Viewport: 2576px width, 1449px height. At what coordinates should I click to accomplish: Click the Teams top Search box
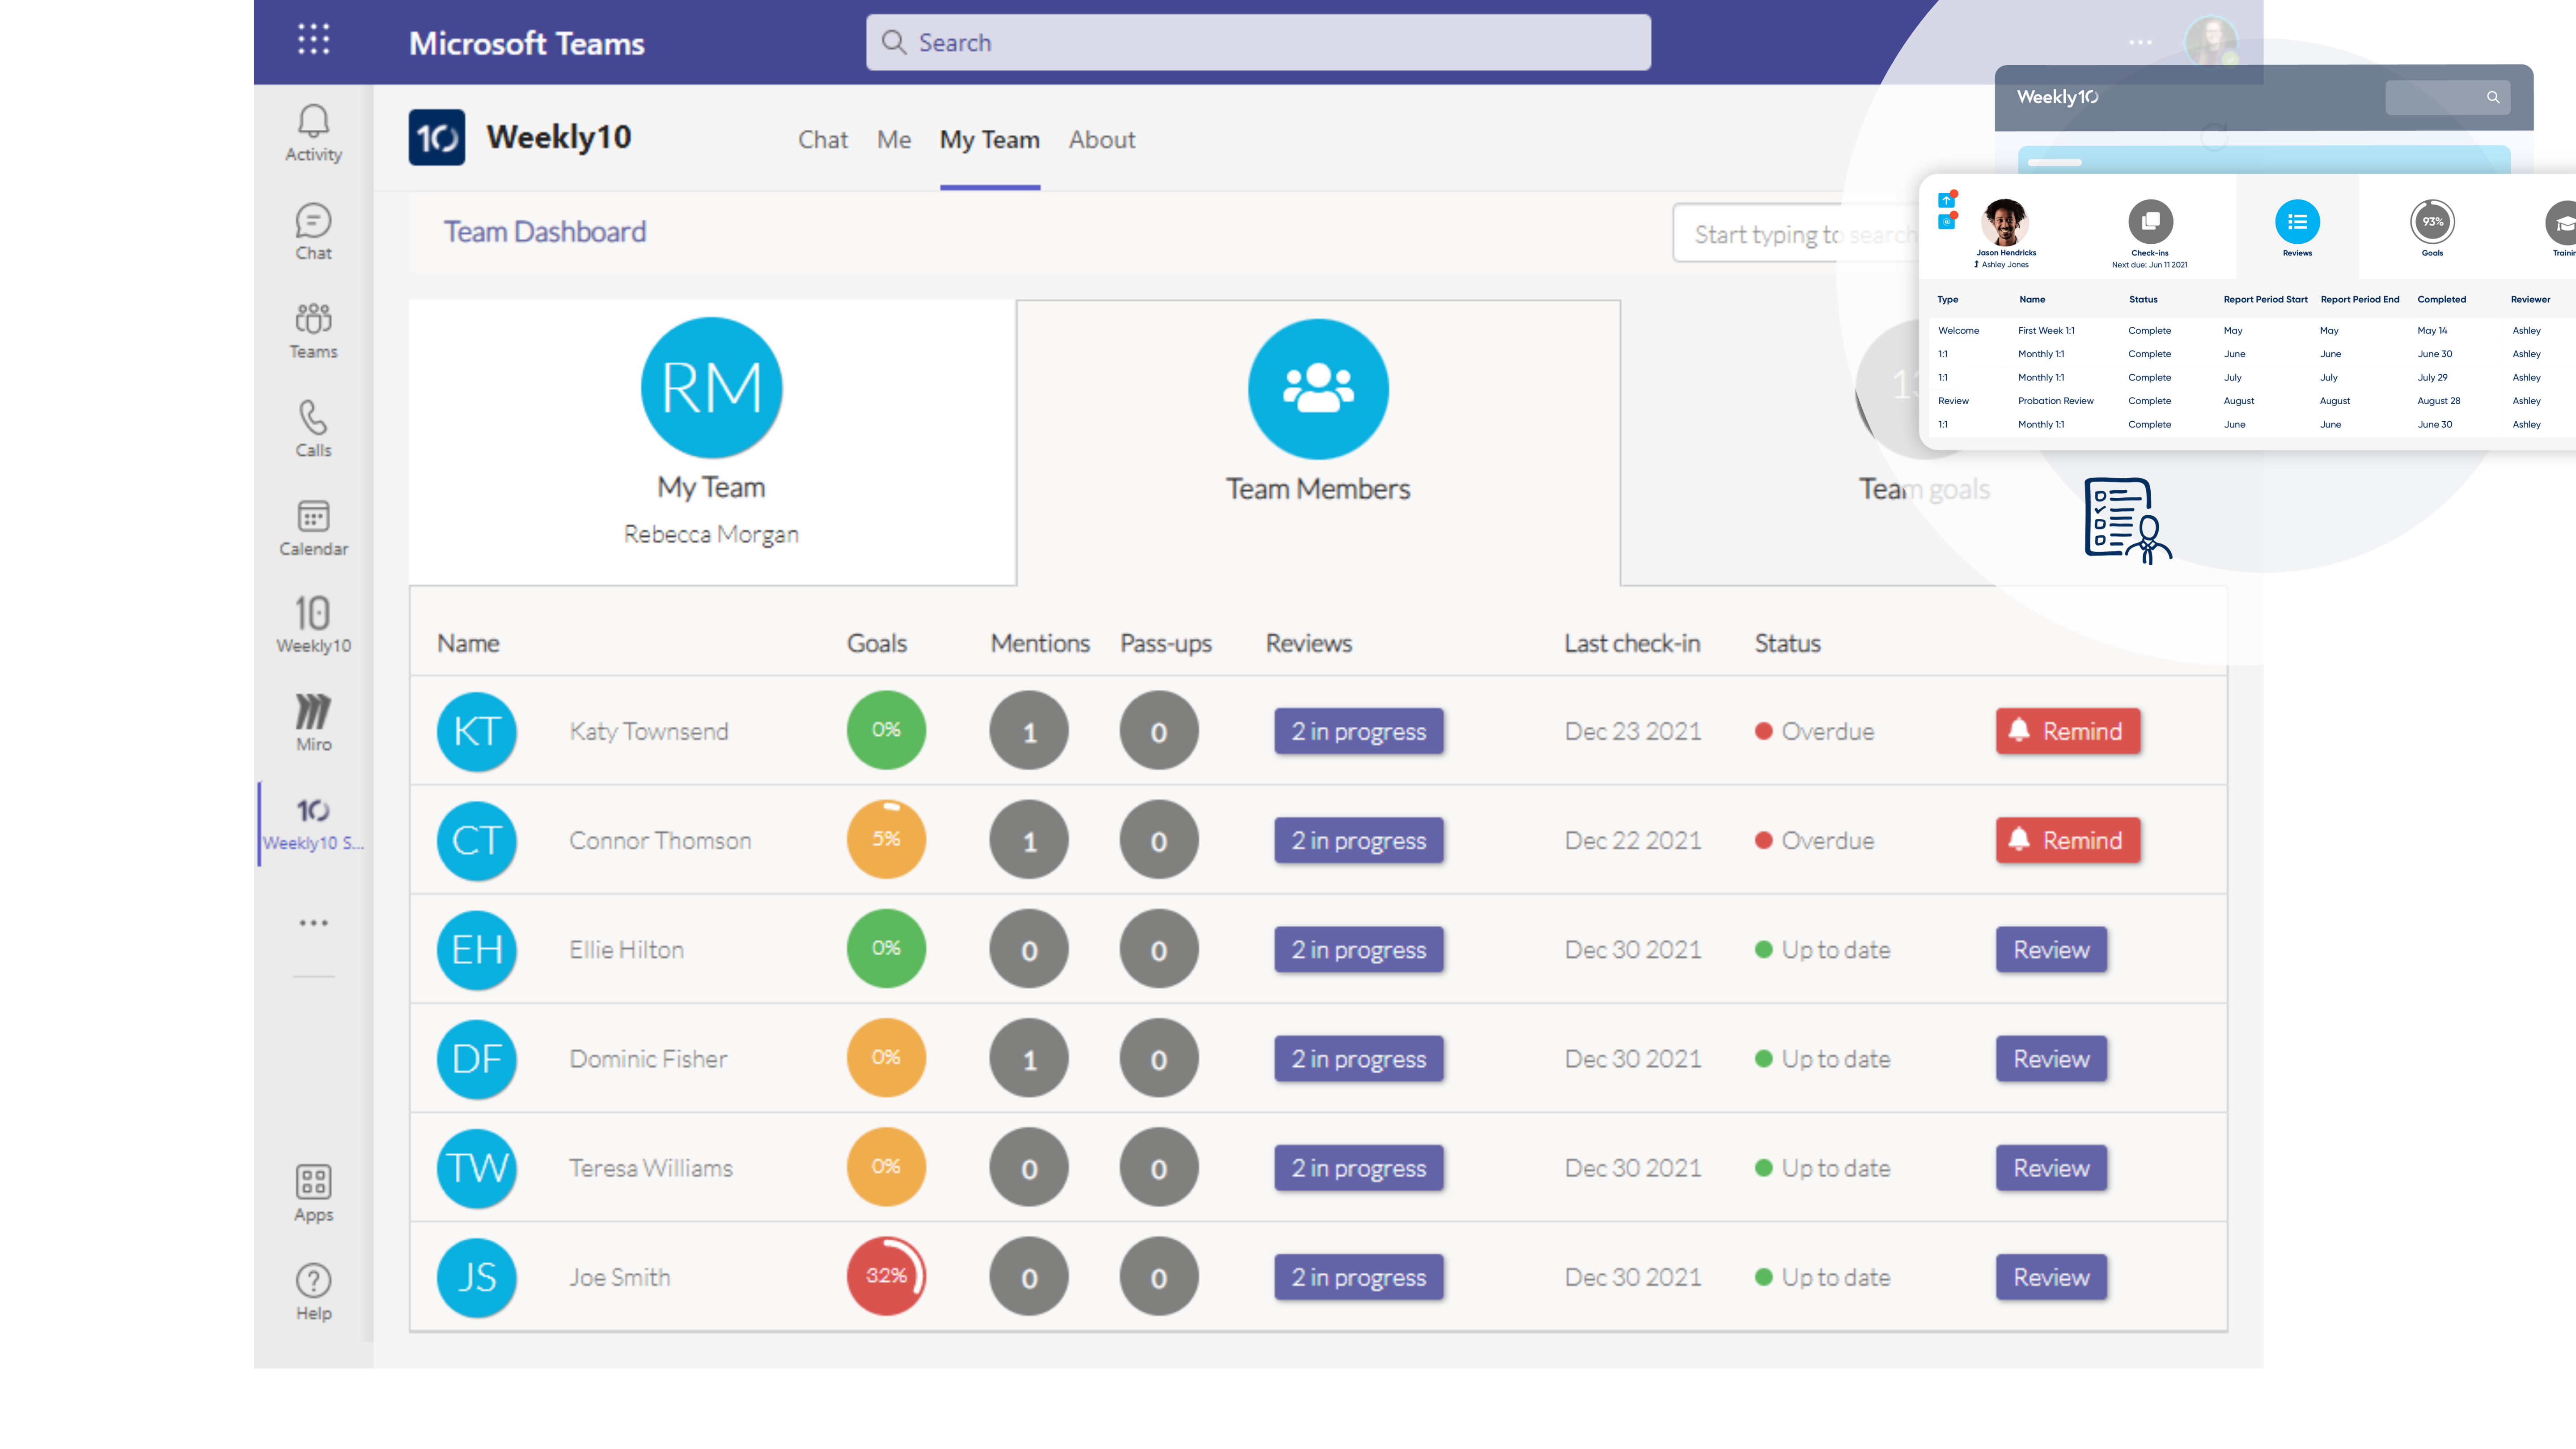[1258, 42]
